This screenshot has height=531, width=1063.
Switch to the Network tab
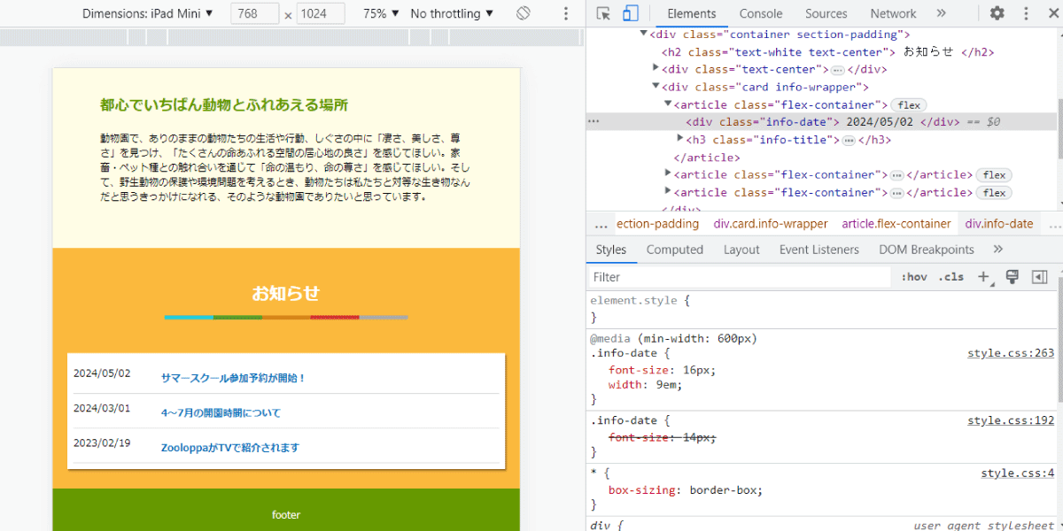(893, 13)
